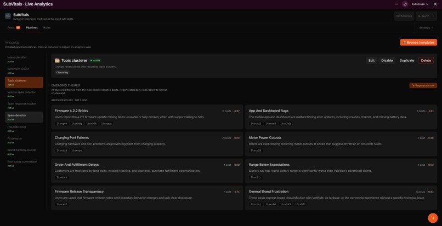Click the '6 posts · -0.97' score text
Screen dimensions: 442x226
(x=231, y=111)
